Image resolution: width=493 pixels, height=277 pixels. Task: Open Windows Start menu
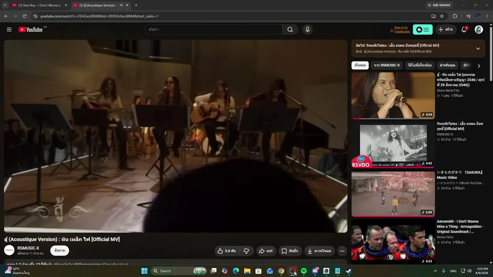pyautogui.click(x=144, y=271)
